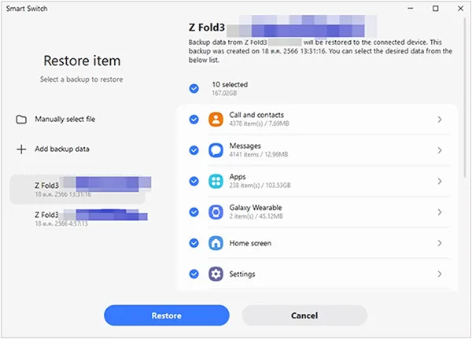Click the Manually select file folder icon
Viewport: 472px width, 339px height.
tap(21, 120)
